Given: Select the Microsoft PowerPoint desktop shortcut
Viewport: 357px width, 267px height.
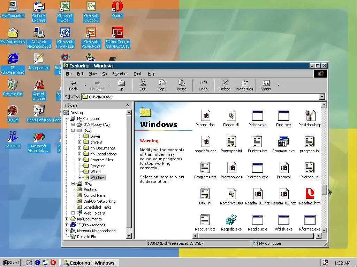Looking at the screenshot, I should click(91, 38).
